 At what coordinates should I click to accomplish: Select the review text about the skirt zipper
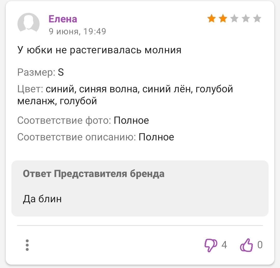point(99,49)
